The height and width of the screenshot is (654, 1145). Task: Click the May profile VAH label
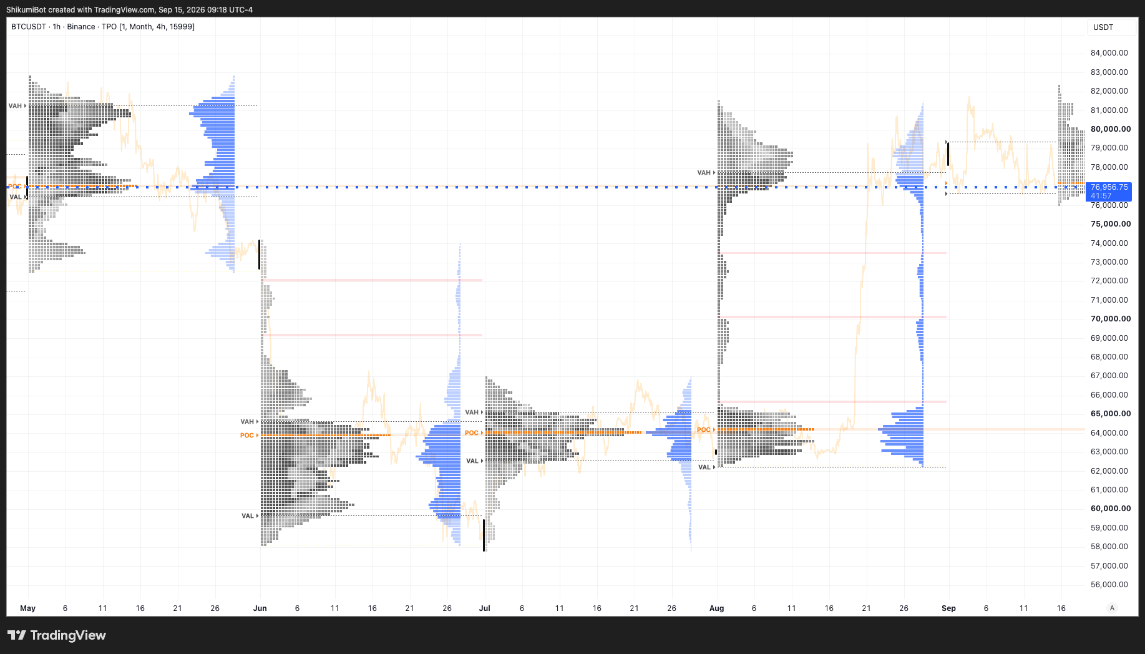click(x=15, y=106)
